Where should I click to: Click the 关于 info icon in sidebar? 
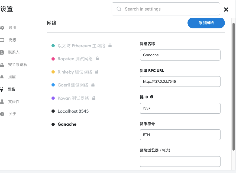(x=2, y=114)
